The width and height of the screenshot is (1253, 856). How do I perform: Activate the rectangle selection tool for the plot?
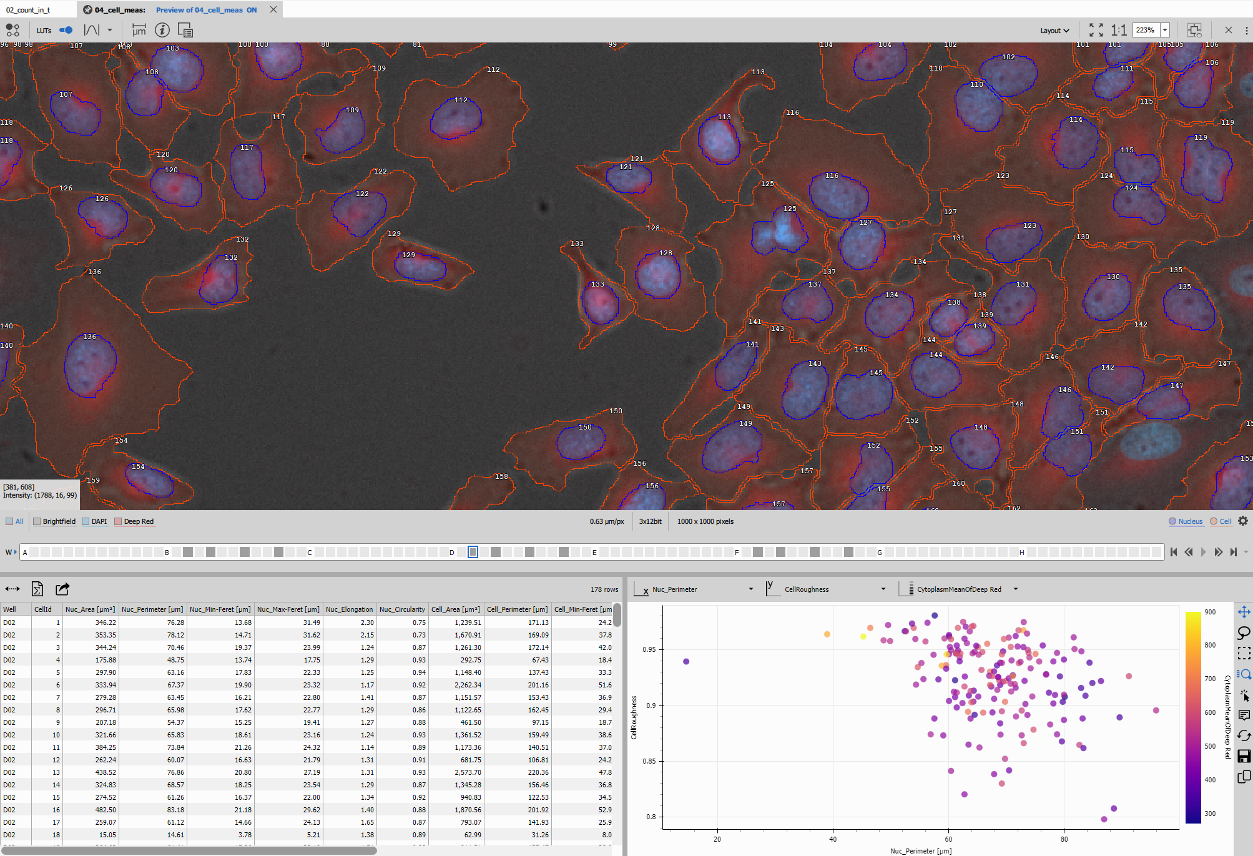[1244, 654]
